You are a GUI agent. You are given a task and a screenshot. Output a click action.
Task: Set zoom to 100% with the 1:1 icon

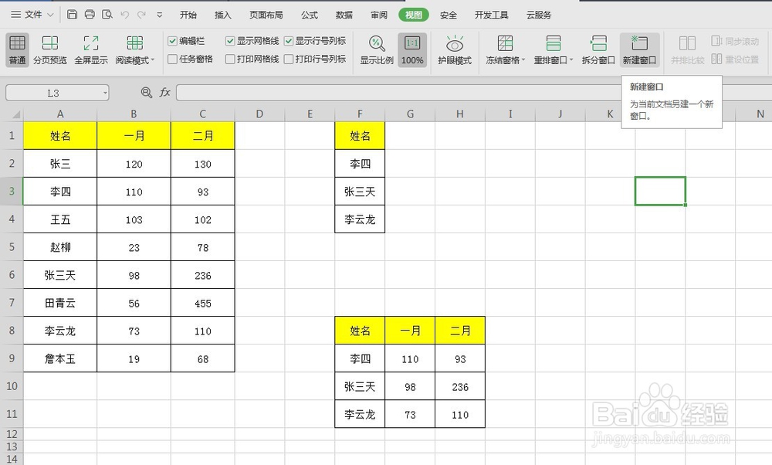tap(412, 46)
